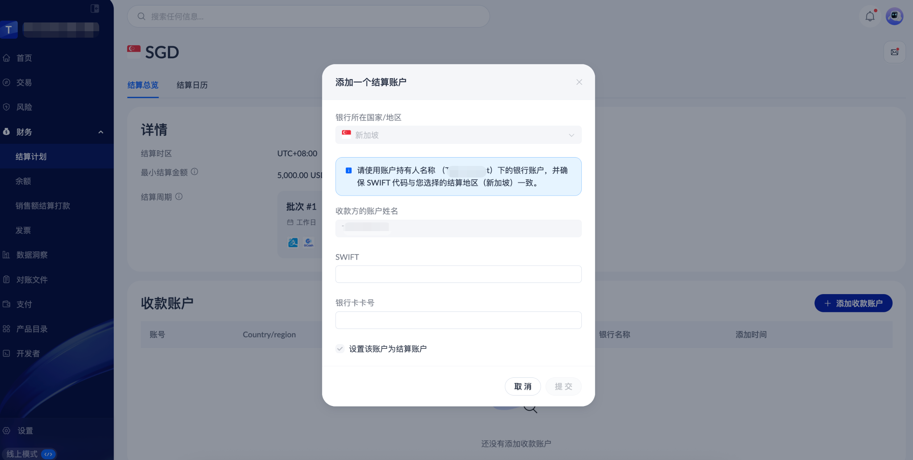The width and height of the screenshot is (913, 460).
Task: Click the 对账文件 clipboard icon
Action: click(7, 280)
